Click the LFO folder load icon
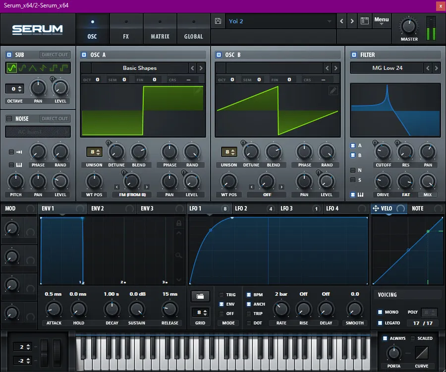Image resolution: width=446 pixels, height=372 pixels. point(200,296)
